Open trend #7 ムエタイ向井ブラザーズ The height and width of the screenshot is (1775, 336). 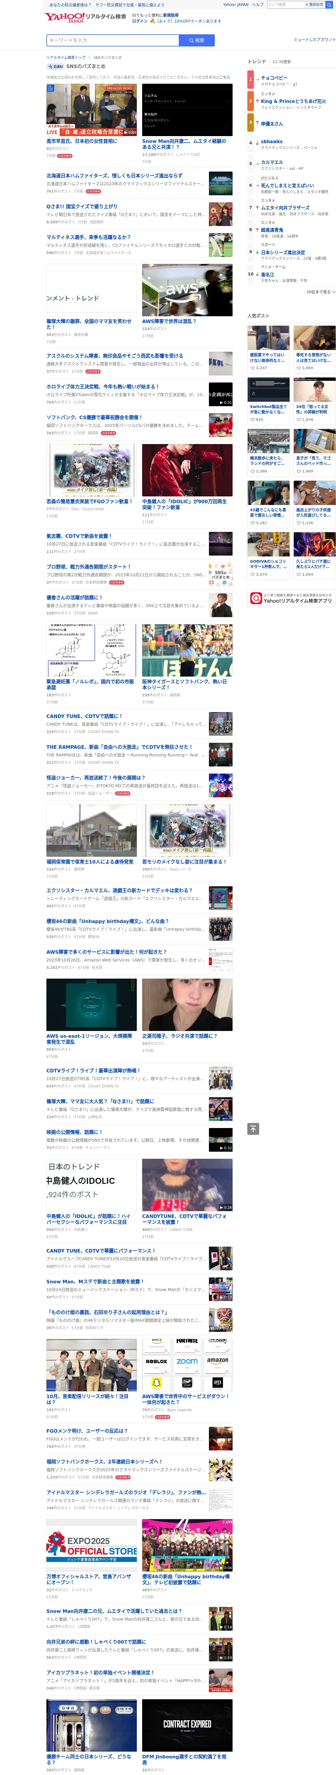tap(285, 207)
